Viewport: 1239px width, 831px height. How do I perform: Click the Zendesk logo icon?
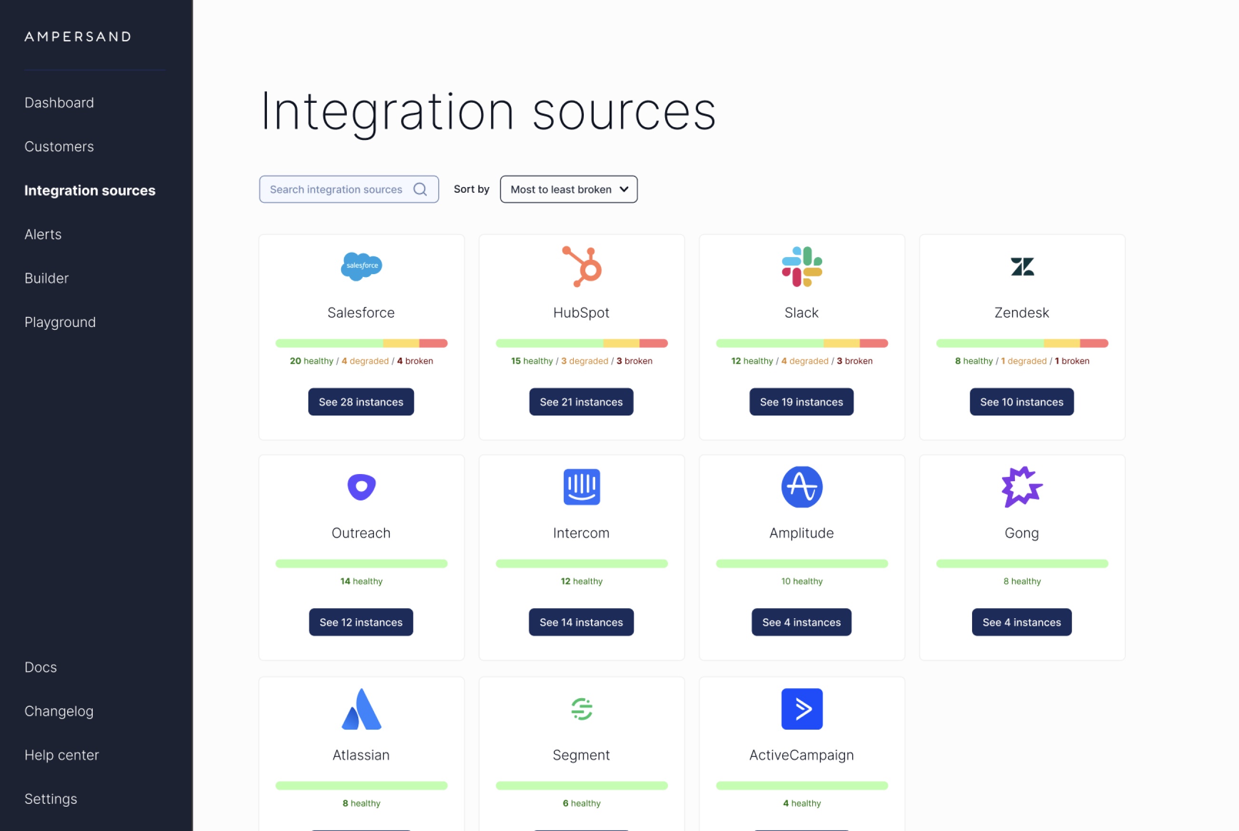click(1022, 267)
